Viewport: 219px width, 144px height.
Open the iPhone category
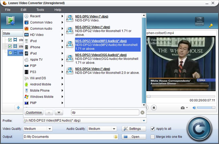(44, 47)
